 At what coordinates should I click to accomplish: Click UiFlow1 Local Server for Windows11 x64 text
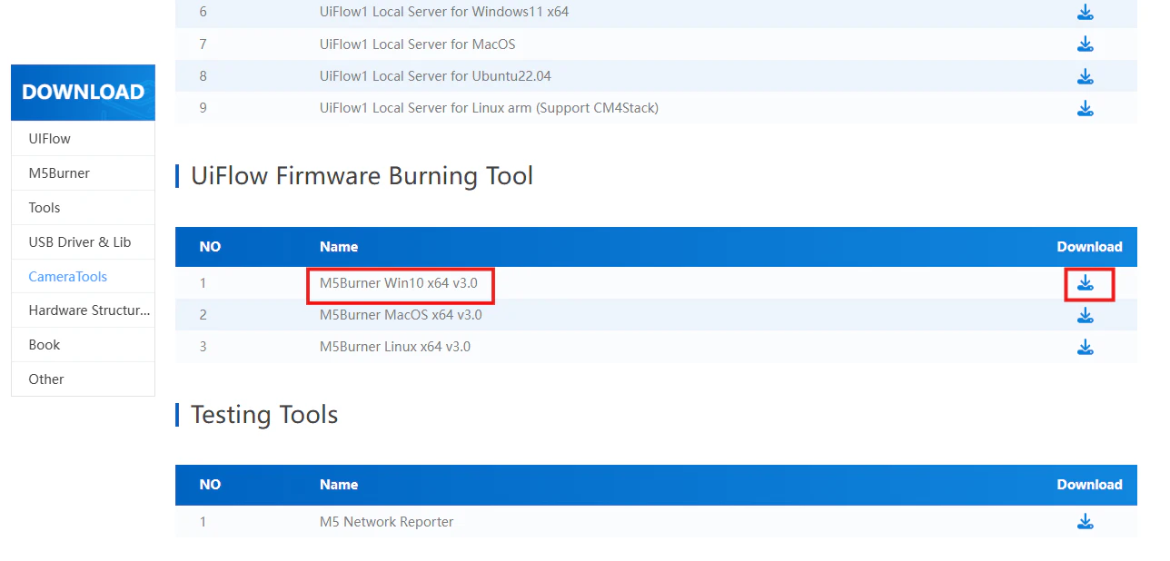click(x=444, y=13)
